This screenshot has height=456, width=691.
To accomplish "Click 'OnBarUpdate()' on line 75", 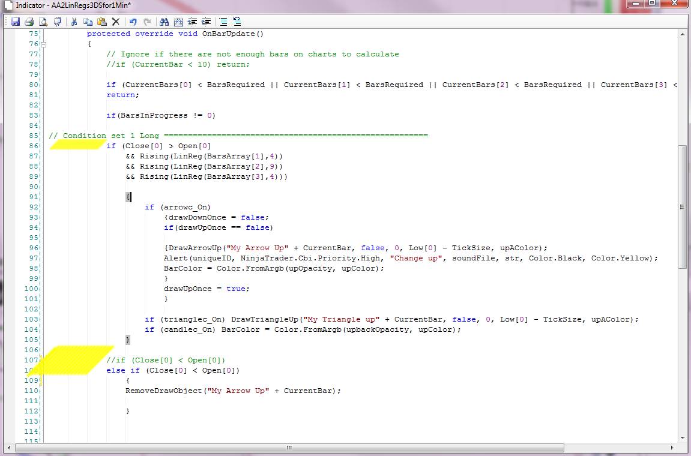I will [x=233, y=34].
